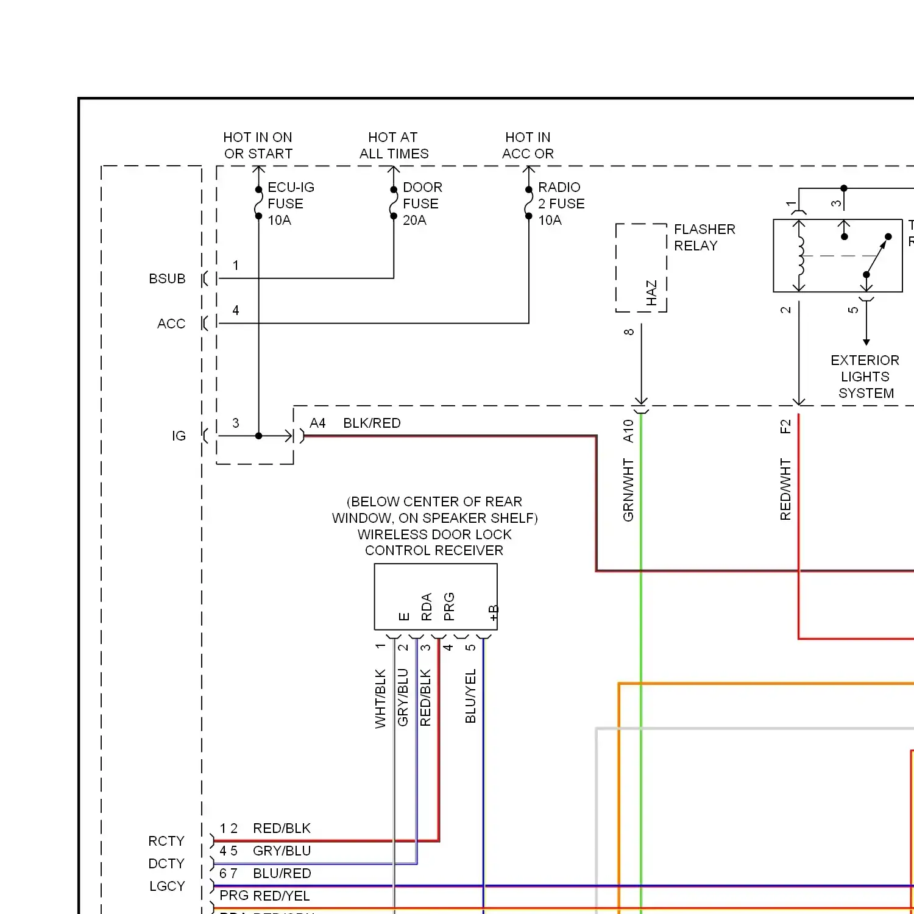Viewport: 914px width, 914px height.
Task: Click the IG terminal label
Action: pos(179,436)
